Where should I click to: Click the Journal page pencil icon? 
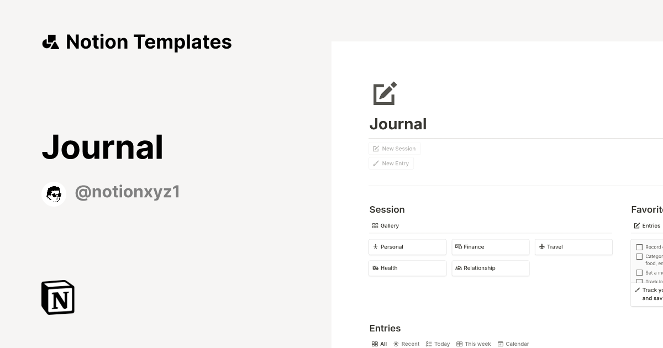(385, 94)
